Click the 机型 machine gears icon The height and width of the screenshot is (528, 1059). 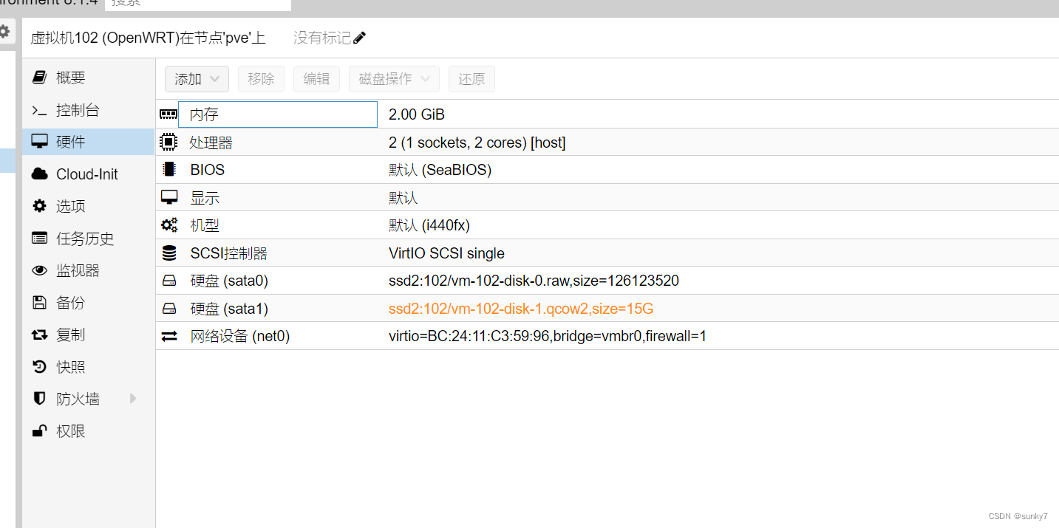(168, 224)
